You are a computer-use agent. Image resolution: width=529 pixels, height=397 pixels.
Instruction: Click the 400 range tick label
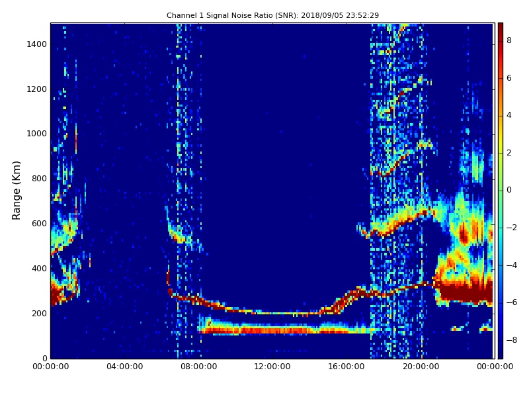(39, 269)
